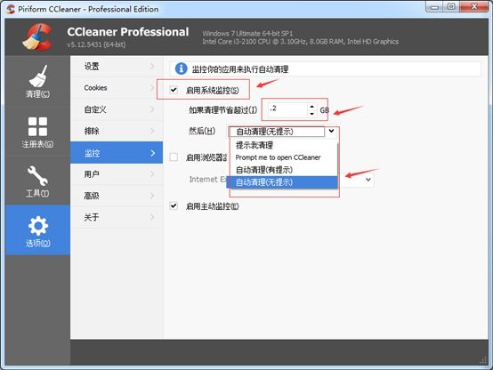Screen dimensions: 493x370
Task: Open the 自定义 menu item
Action: coord(117,109)
